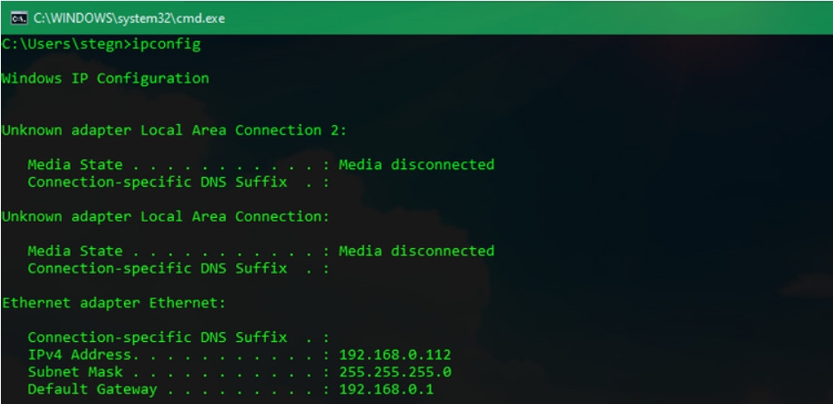Click the C:\Users\stegn prompt path
Screen dimensions: 833x404
tap(63, 44)
